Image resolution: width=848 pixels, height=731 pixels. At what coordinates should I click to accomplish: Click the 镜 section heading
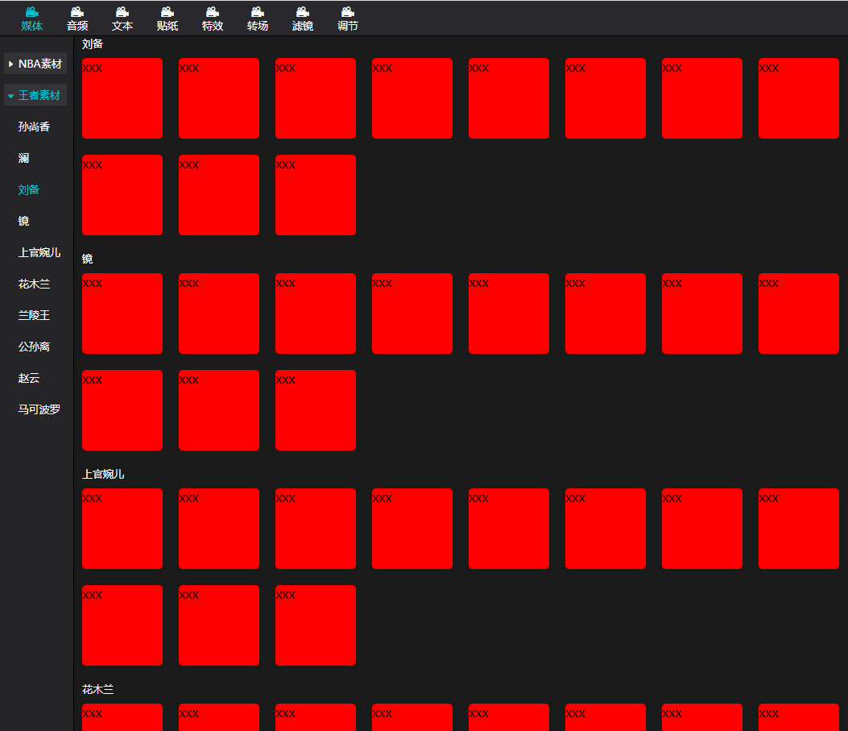[87, 259]
